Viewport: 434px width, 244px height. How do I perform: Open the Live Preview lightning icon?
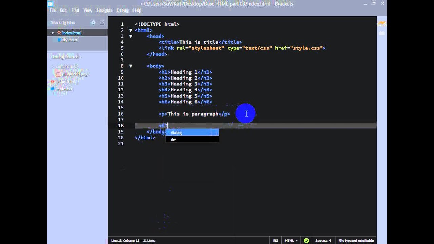pos(382,24)
